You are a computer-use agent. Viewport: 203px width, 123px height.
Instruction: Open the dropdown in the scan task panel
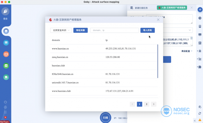[178, 30]
